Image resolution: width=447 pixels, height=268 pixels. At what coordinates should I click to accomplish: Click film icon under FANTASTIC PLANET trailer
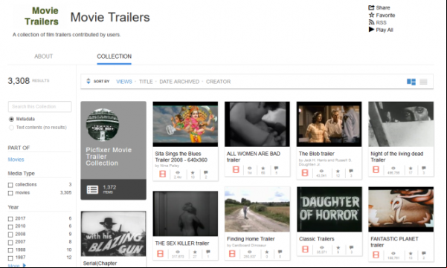pos(376,255)
